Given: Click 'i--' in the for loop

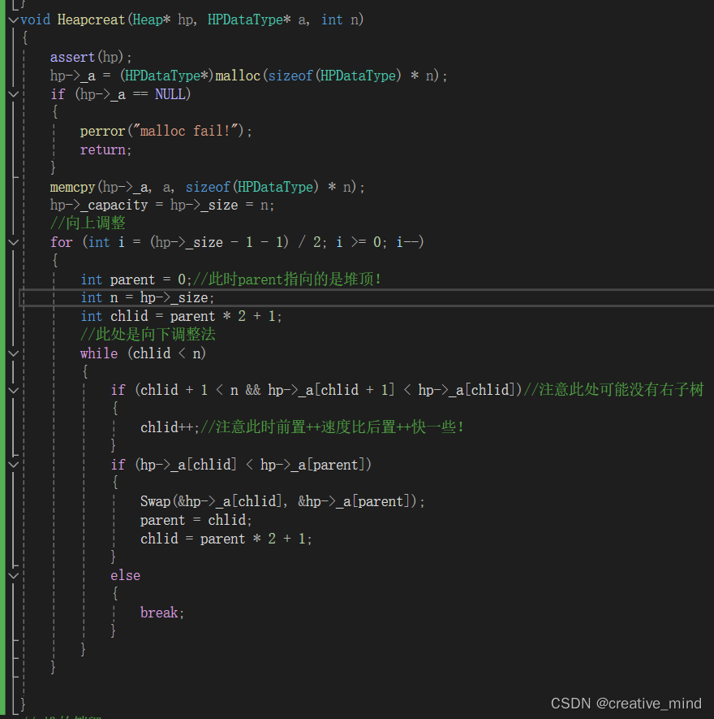Looking at the screenshot, I should (x=407, y=242).
